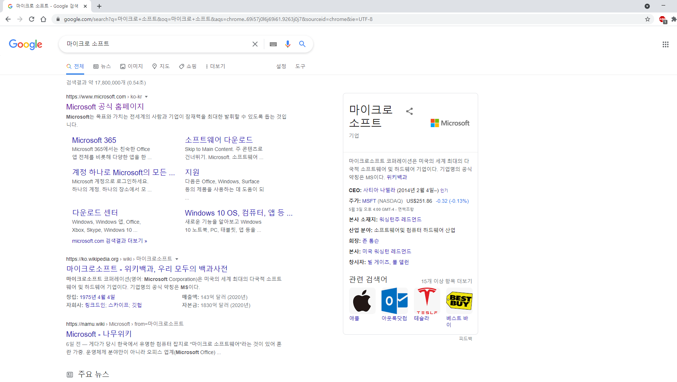This screenshot has height=382, width=677.
Task: Click the founder 빌 게이츠 link
Action: pos(379,262)
